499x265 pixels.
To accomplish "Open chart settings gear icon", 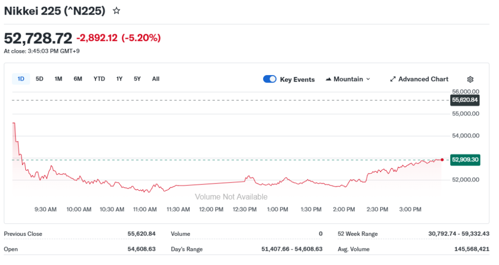I will click(470, 79).
